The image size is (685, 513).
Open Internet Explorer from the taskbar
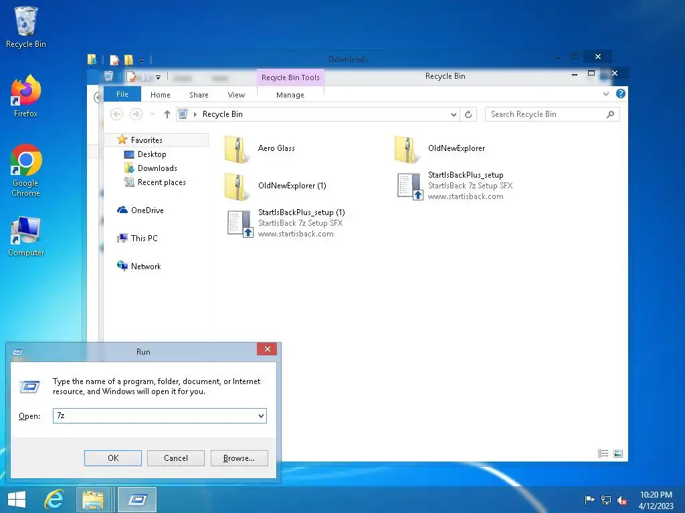click(54, 500)
